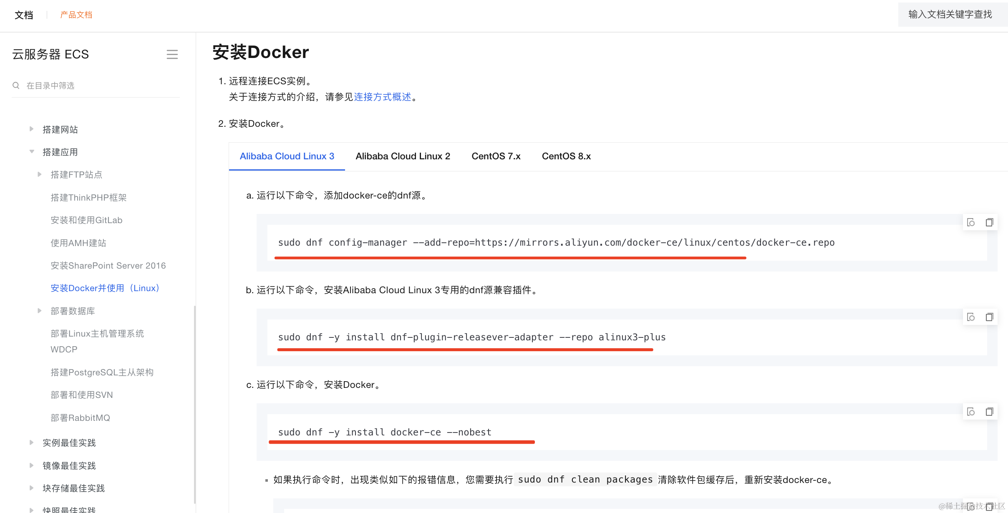
Task: Collapse sidebar with the hamburger menu icon
Action: tap(172, 54)
